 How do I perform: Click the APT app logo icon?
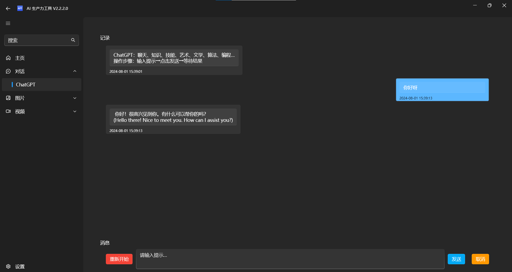click(20, 8)
